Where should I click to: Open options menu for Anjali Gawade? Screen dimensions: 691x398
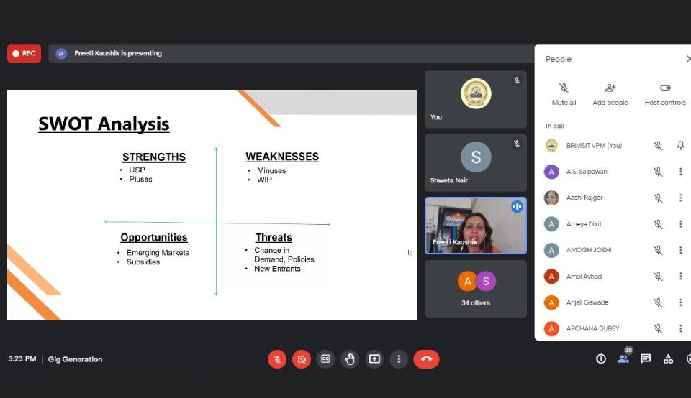680,302
